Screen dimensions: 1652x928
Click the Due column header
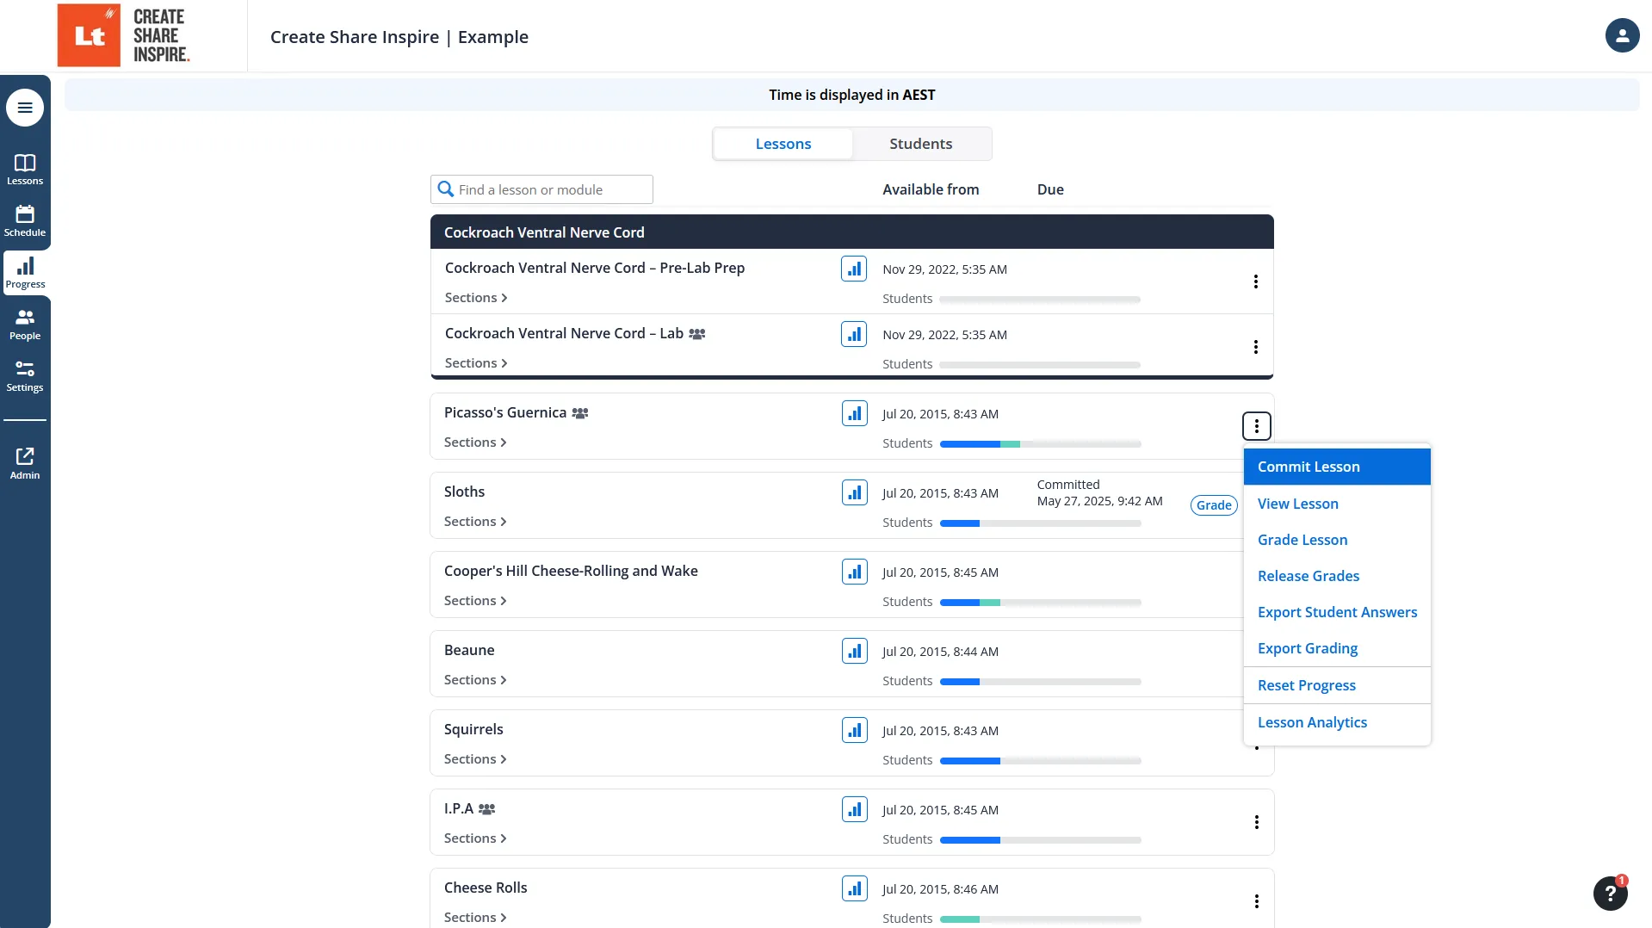pyautogui.click(x=1050, y=189)
